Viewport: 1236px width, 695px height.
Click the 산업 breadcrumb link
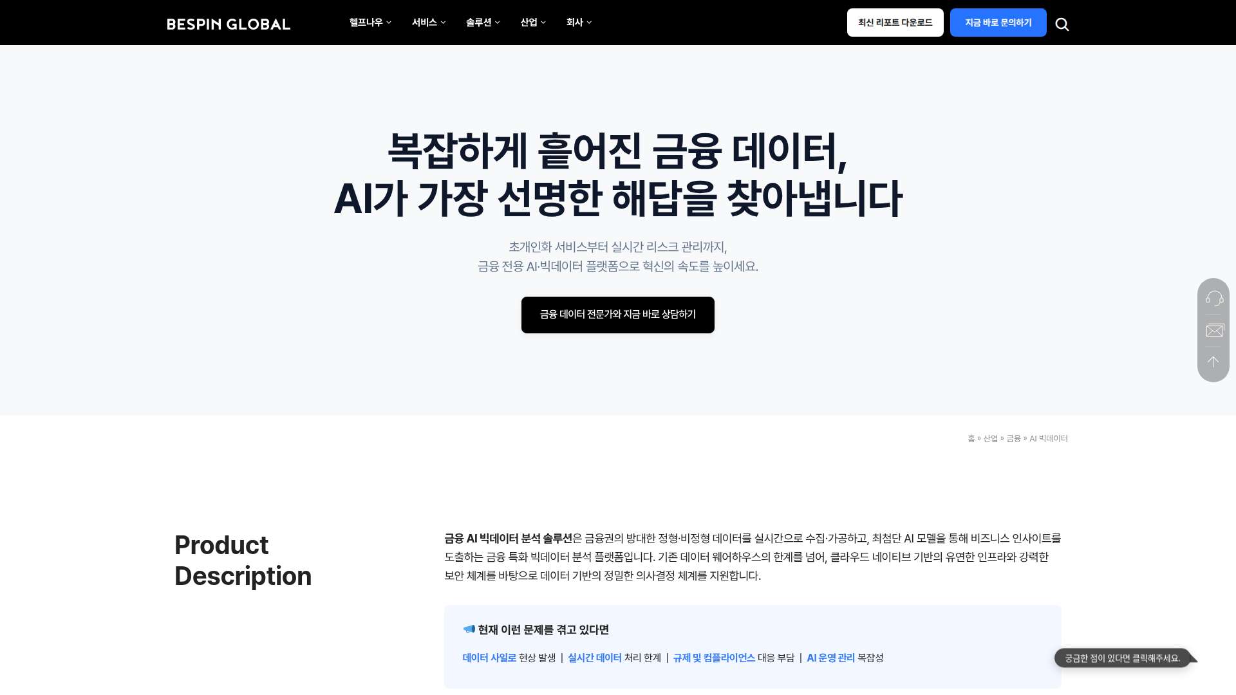990,439
